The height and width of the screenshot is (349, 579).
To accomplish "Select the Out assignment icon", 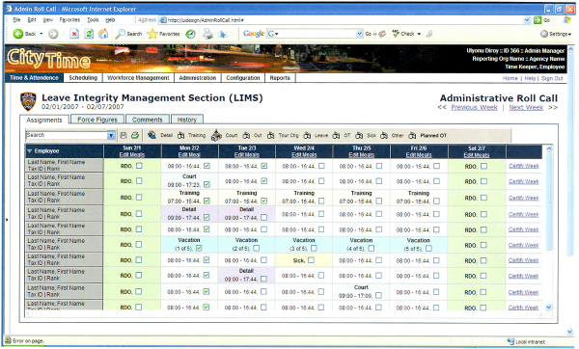I will [246, 135].
